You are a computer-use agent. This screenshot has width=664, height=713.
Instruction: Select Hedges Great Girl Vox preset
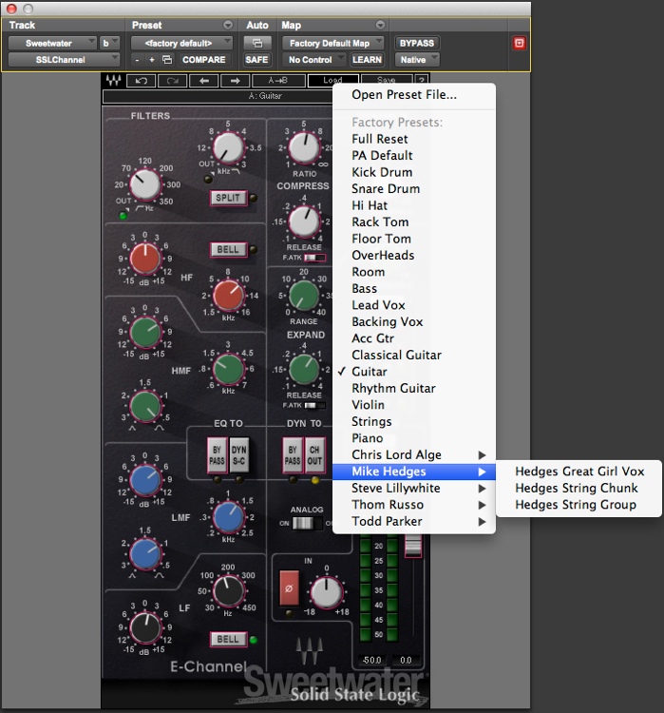click(579, 472)
